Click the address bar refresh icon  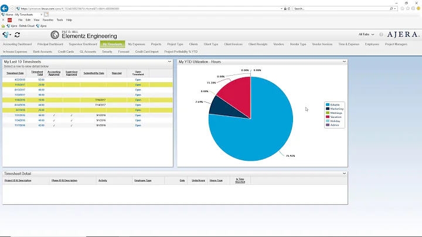(289, 9)
